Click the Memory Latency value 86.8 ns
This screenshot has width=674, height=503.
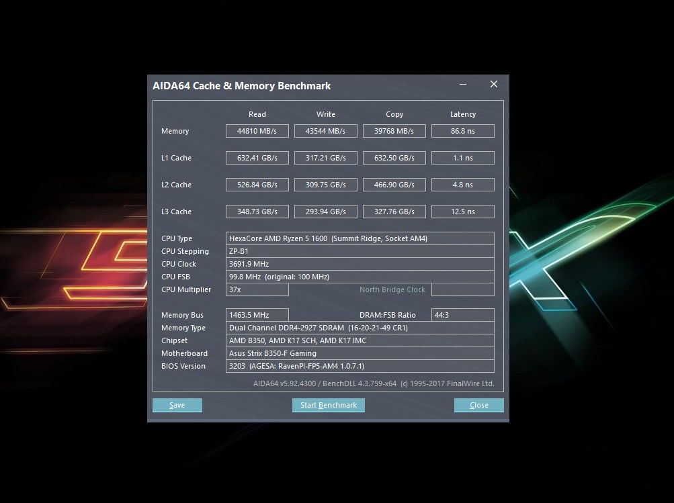click(x=463, y=131)
